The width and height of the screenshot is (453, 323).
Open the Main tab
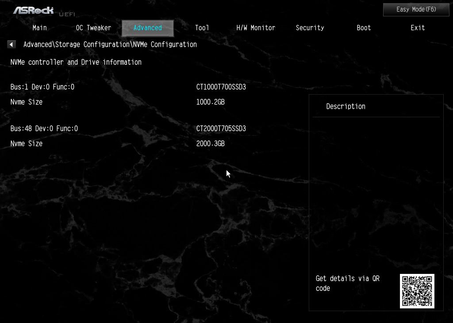point(39,28)
